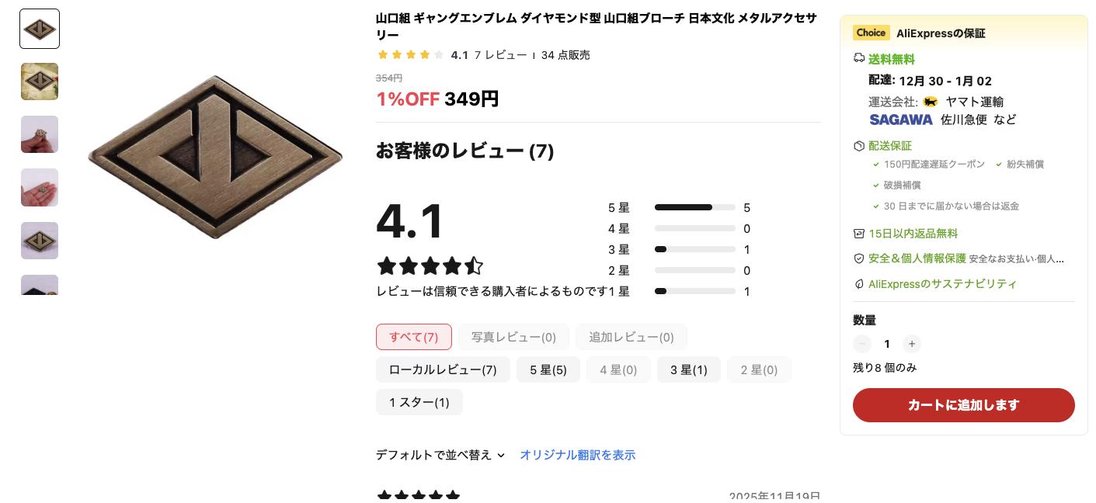Increase quantity with the plus button
The image size is (1096, 503).
[912, 344]
